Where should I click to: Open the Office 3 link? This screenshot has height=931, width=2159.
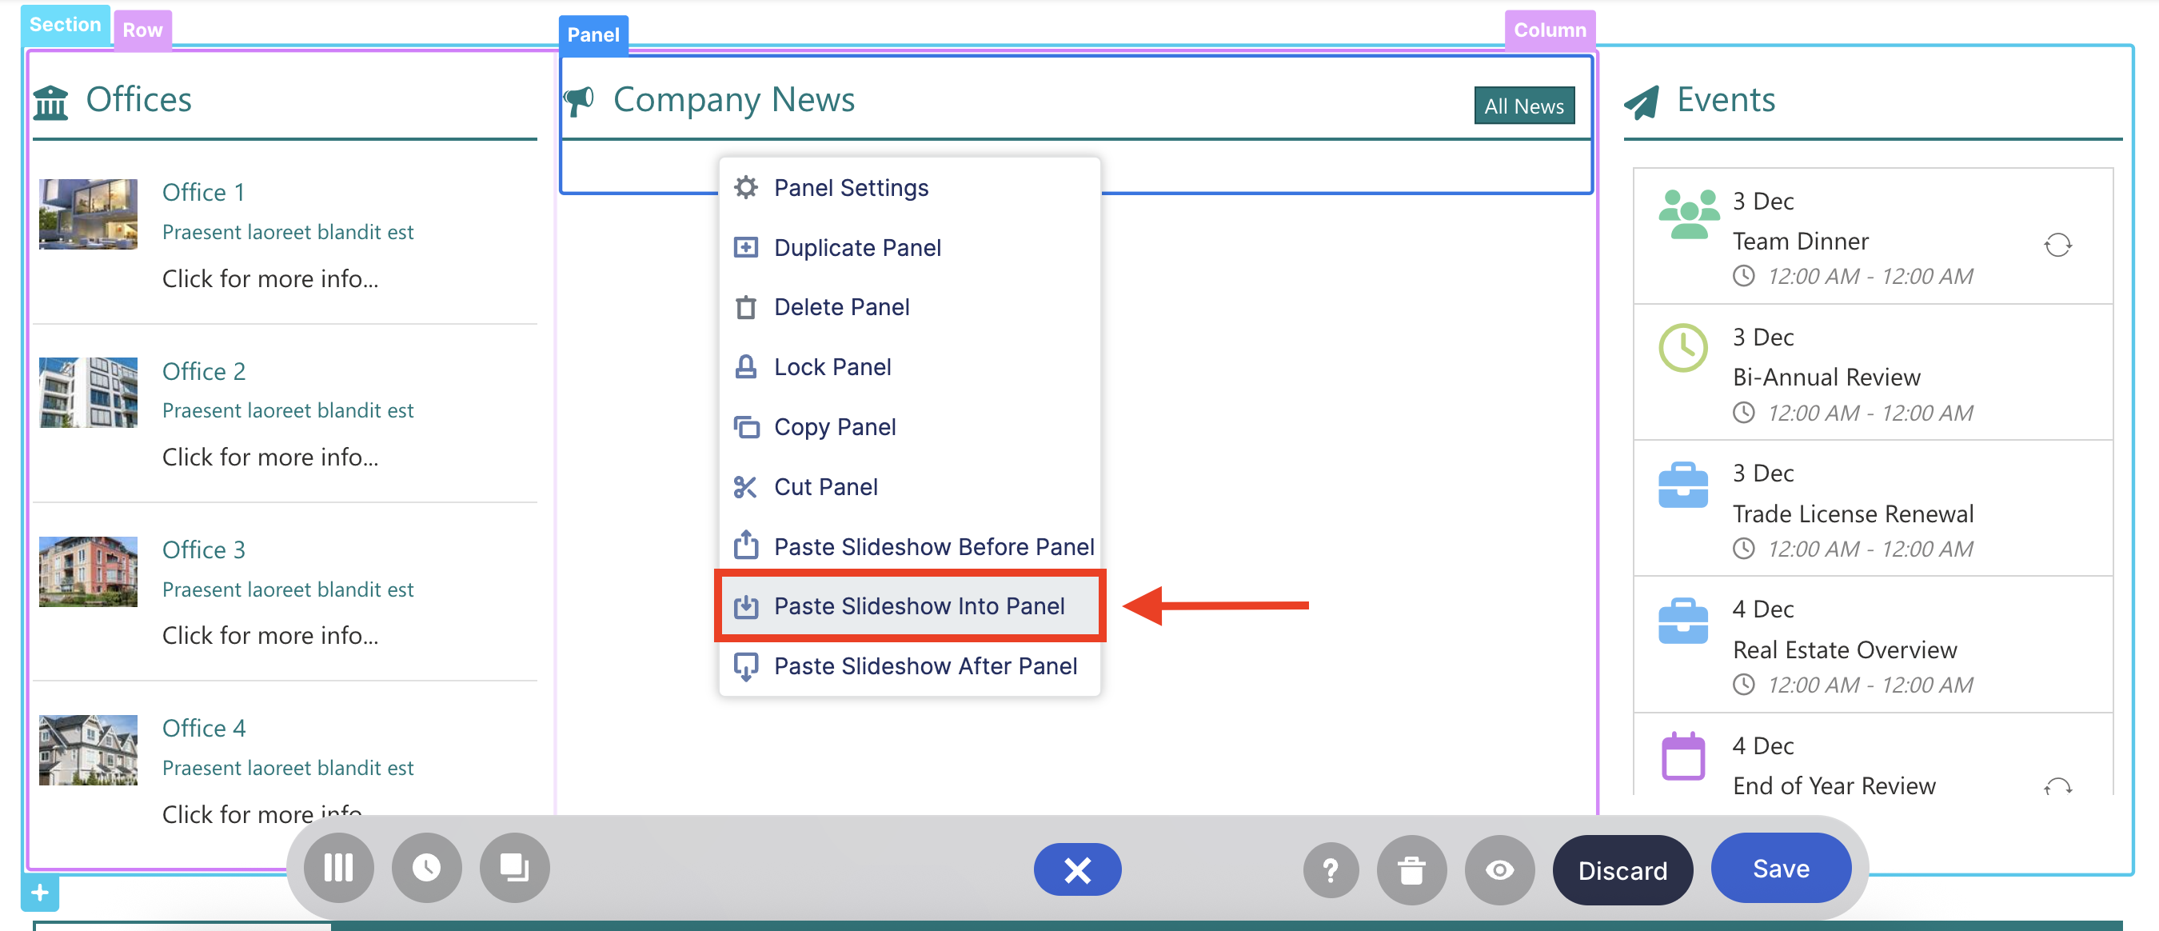[x=204, y=549]
